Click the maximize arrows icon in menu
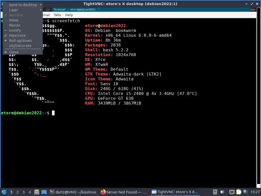The height and width of the screenshot is (196, 261). click(x=6, y=35)
